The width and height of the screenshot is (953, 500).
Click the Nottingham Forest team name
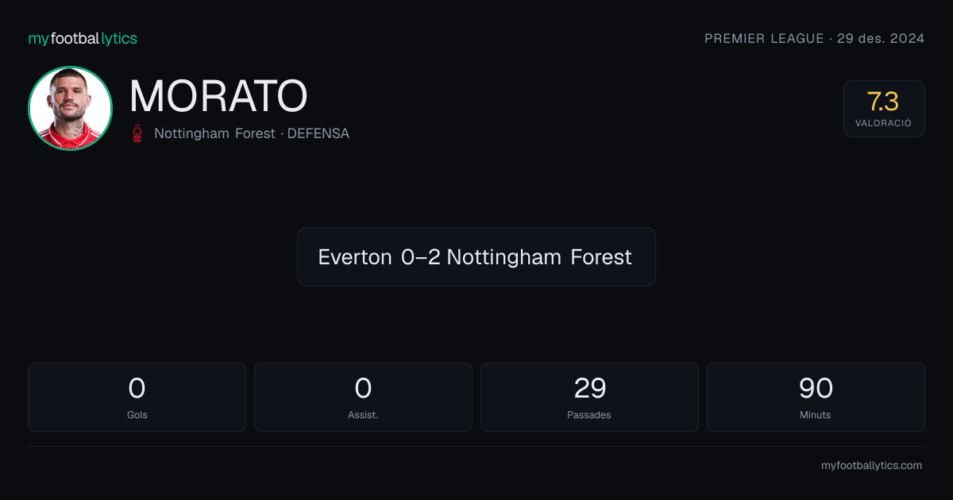(x=214, y=133)
